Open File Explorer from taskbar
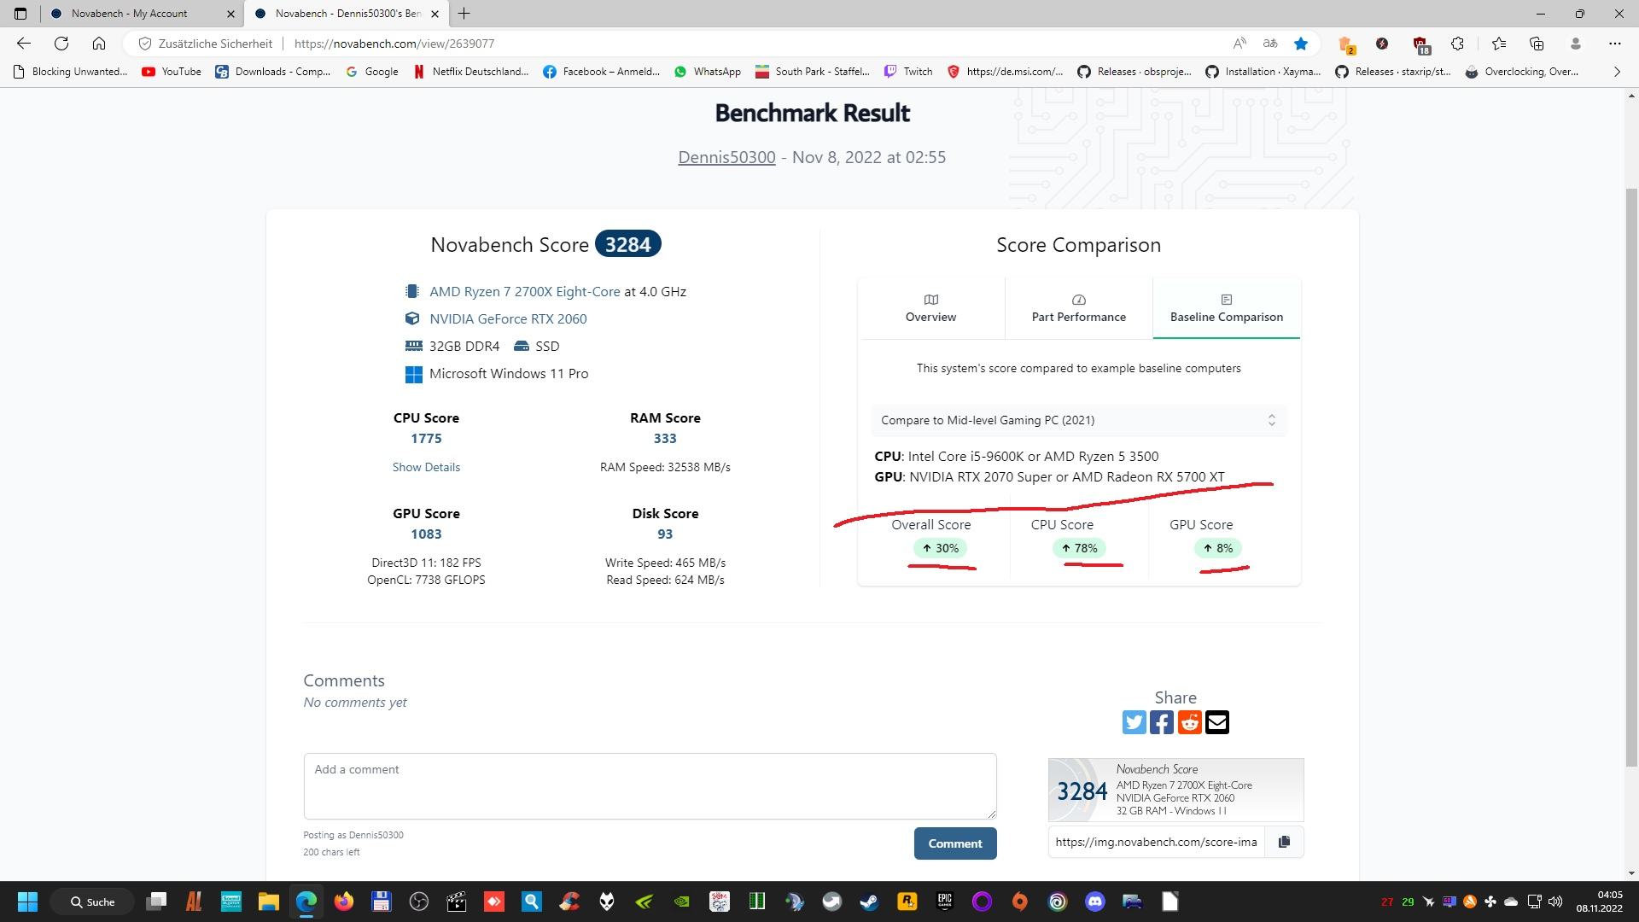Image resolution: width=1639 pixels, height=922 pixels. click(269, 902)
